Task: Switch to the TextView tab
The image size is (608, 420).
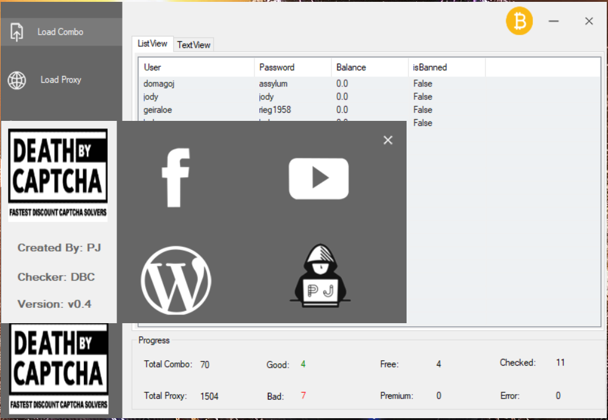Action: [193, 45]
